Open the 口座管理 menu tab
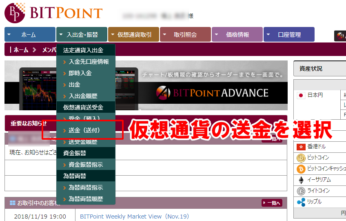This screenshot has width=346, height=221. [289, 34]
